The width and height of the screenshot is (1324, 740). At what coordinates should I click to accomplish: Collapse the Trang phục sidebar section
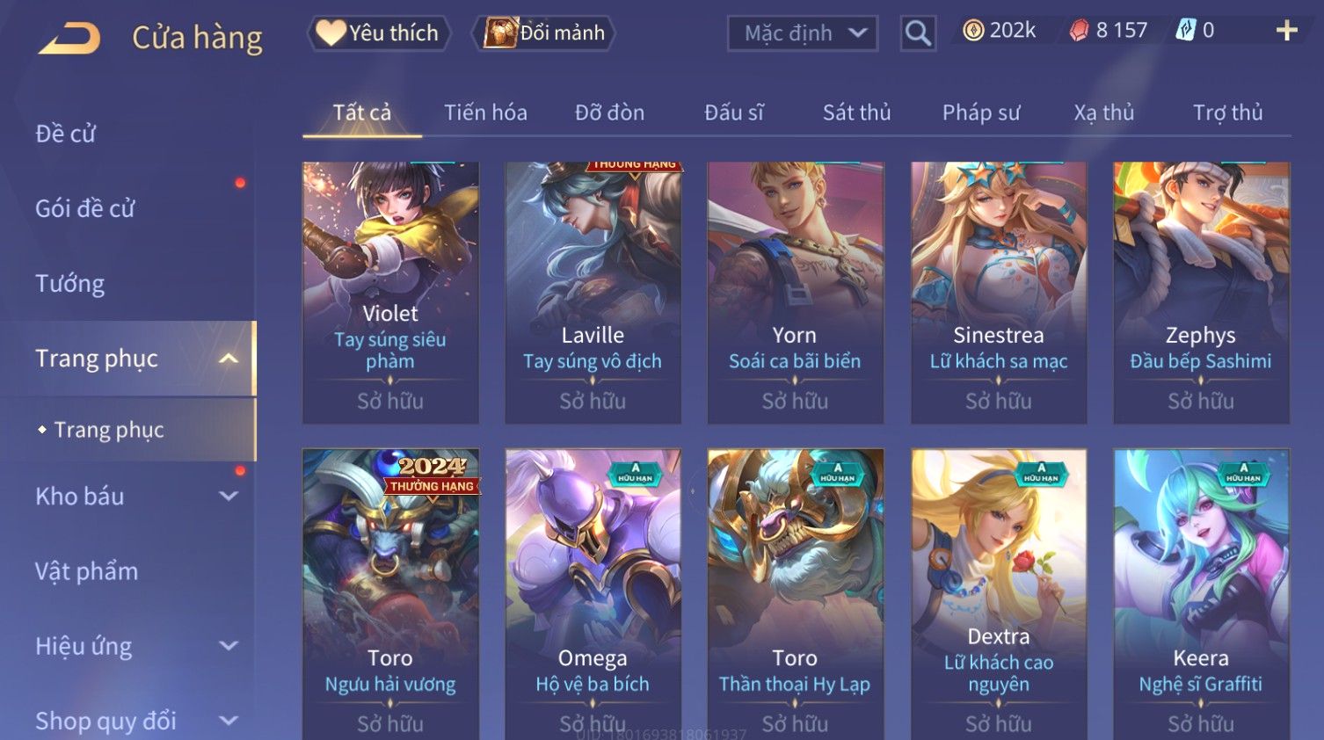click(x=229, y=359)
